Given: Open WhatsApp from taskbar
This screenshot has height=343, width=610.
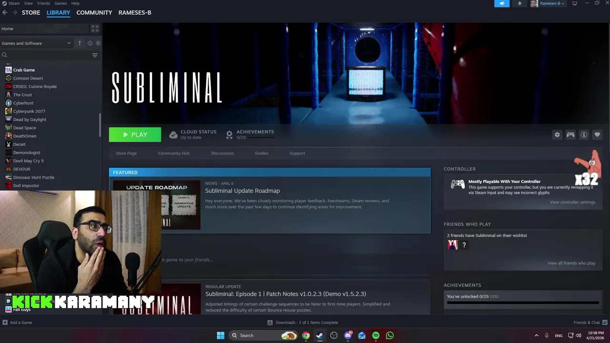Looking at the screenshot, I should 390,335.
